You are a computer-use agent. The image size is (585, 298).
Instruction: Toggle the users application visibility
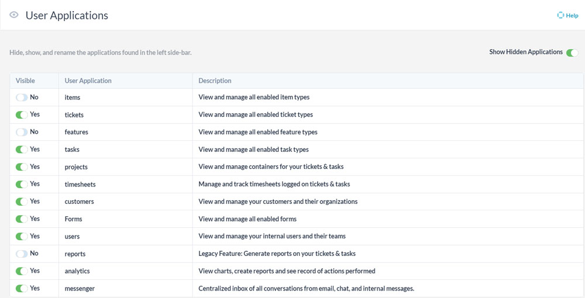click(x=22, y=237)
